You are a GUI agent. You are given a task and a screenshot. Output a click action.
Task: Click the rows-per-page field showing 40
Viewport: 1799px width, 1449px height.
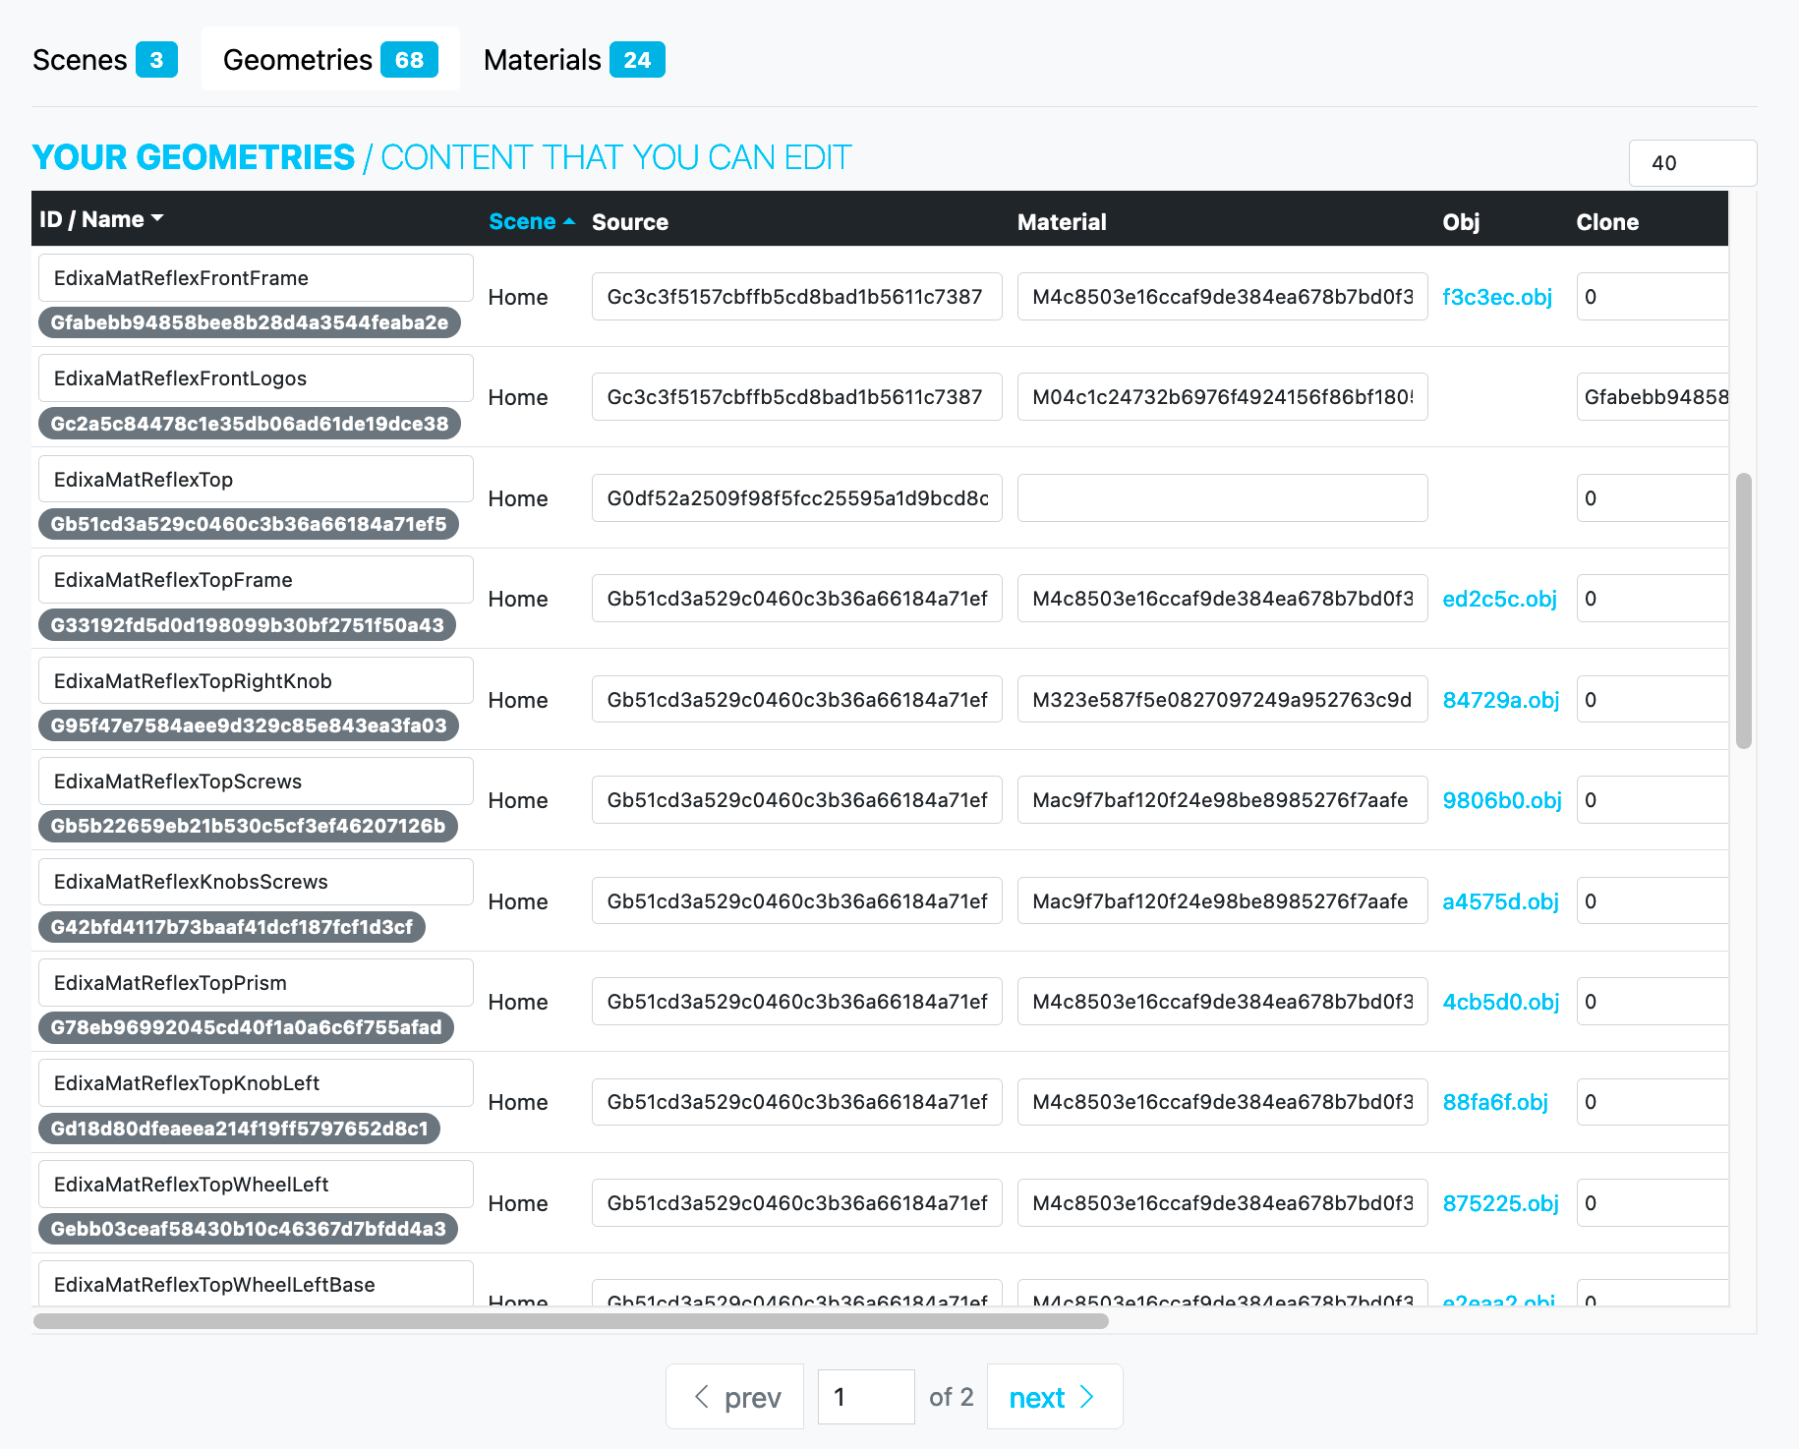coord(1691,163)
